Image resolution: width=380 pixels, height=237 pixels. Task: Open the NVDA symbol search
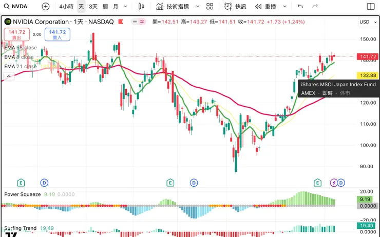click(x=15, y=6)
